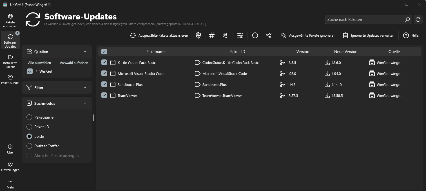Click the package icon beside TeamViewer

point(113,95)
